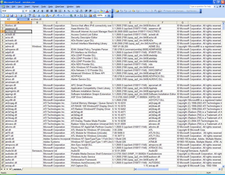Click the vertical scrollbar down arrow
This screenshot has height=175, width=225.
click(x=223, y=166)
